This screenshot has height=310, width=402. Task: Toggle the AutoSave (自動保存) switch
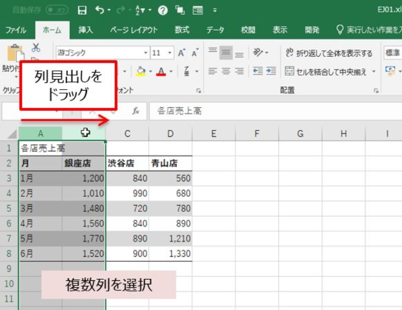point(57,10)
